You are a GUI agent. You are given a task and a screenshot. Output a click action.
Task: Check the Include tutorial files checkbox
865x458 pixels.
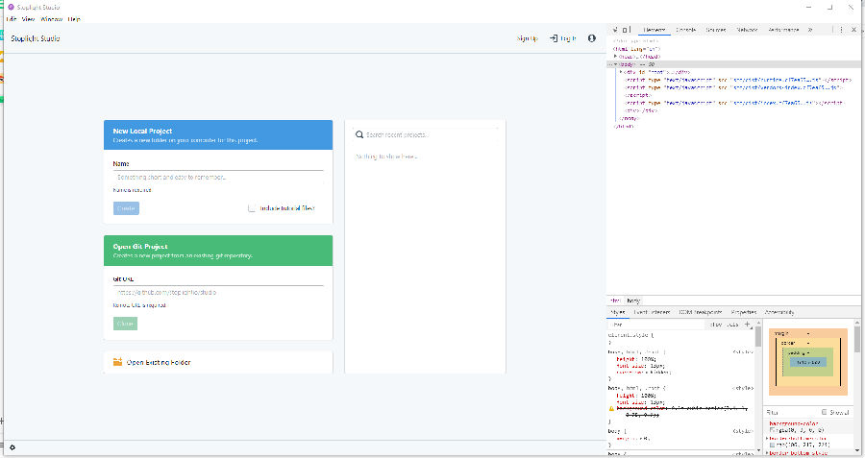252,207
